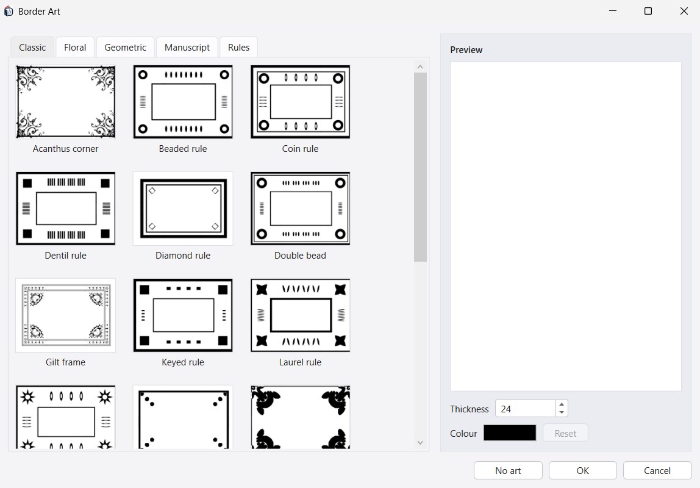The image size is (700, 488).
Task: Click the border list scroll-down arrow
Action: 420,443
